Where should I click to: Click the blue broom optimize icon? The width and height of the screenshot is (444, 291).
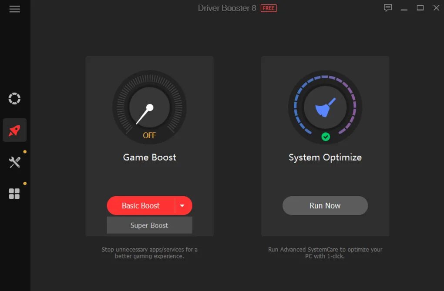pos(325,107)
